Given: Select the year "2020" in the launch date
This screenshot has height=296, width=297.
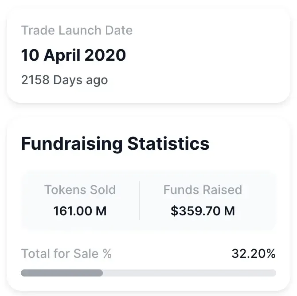Looking at the screenshot, I should 106,56.
